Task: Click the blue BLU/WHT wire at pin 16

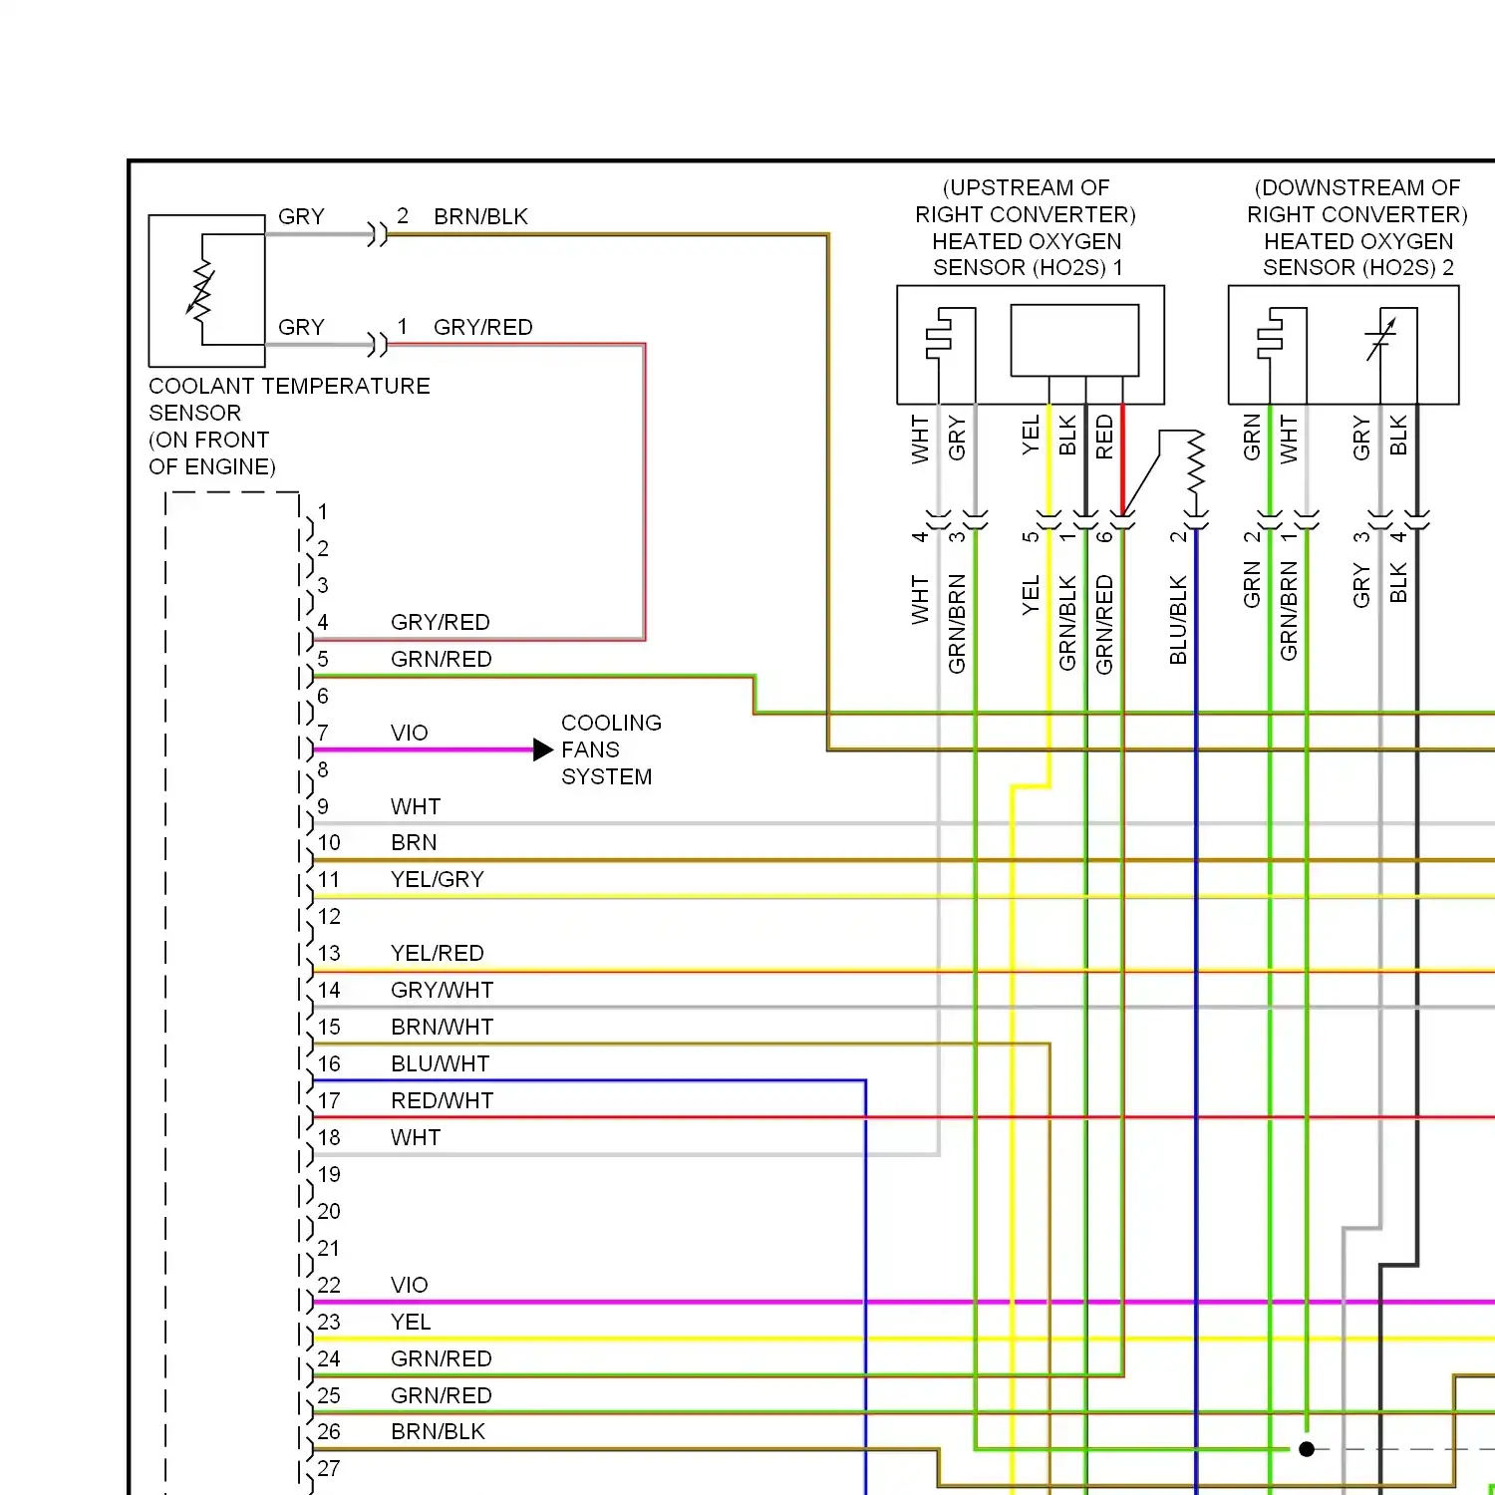Action: point(589,1080)
